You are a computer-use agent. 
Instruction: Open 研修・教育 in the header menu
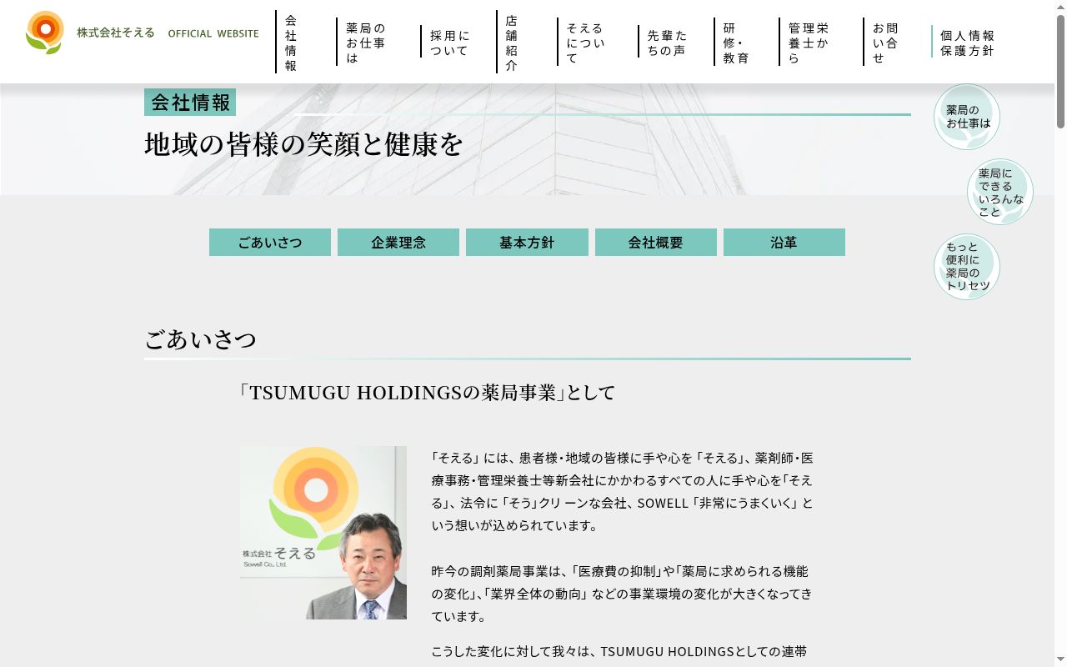736,42
